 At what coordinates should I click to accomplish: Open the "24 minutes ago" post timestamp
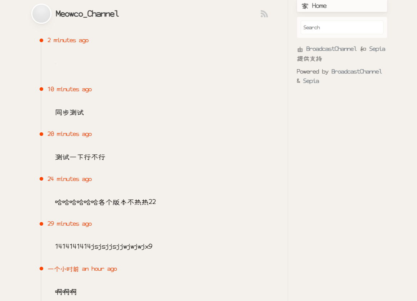click(x=69, y=179)
